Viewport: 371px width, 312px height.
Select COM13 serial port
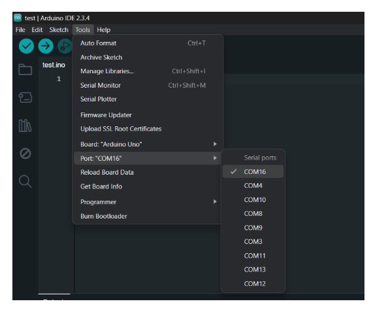[x=253, y=269]
